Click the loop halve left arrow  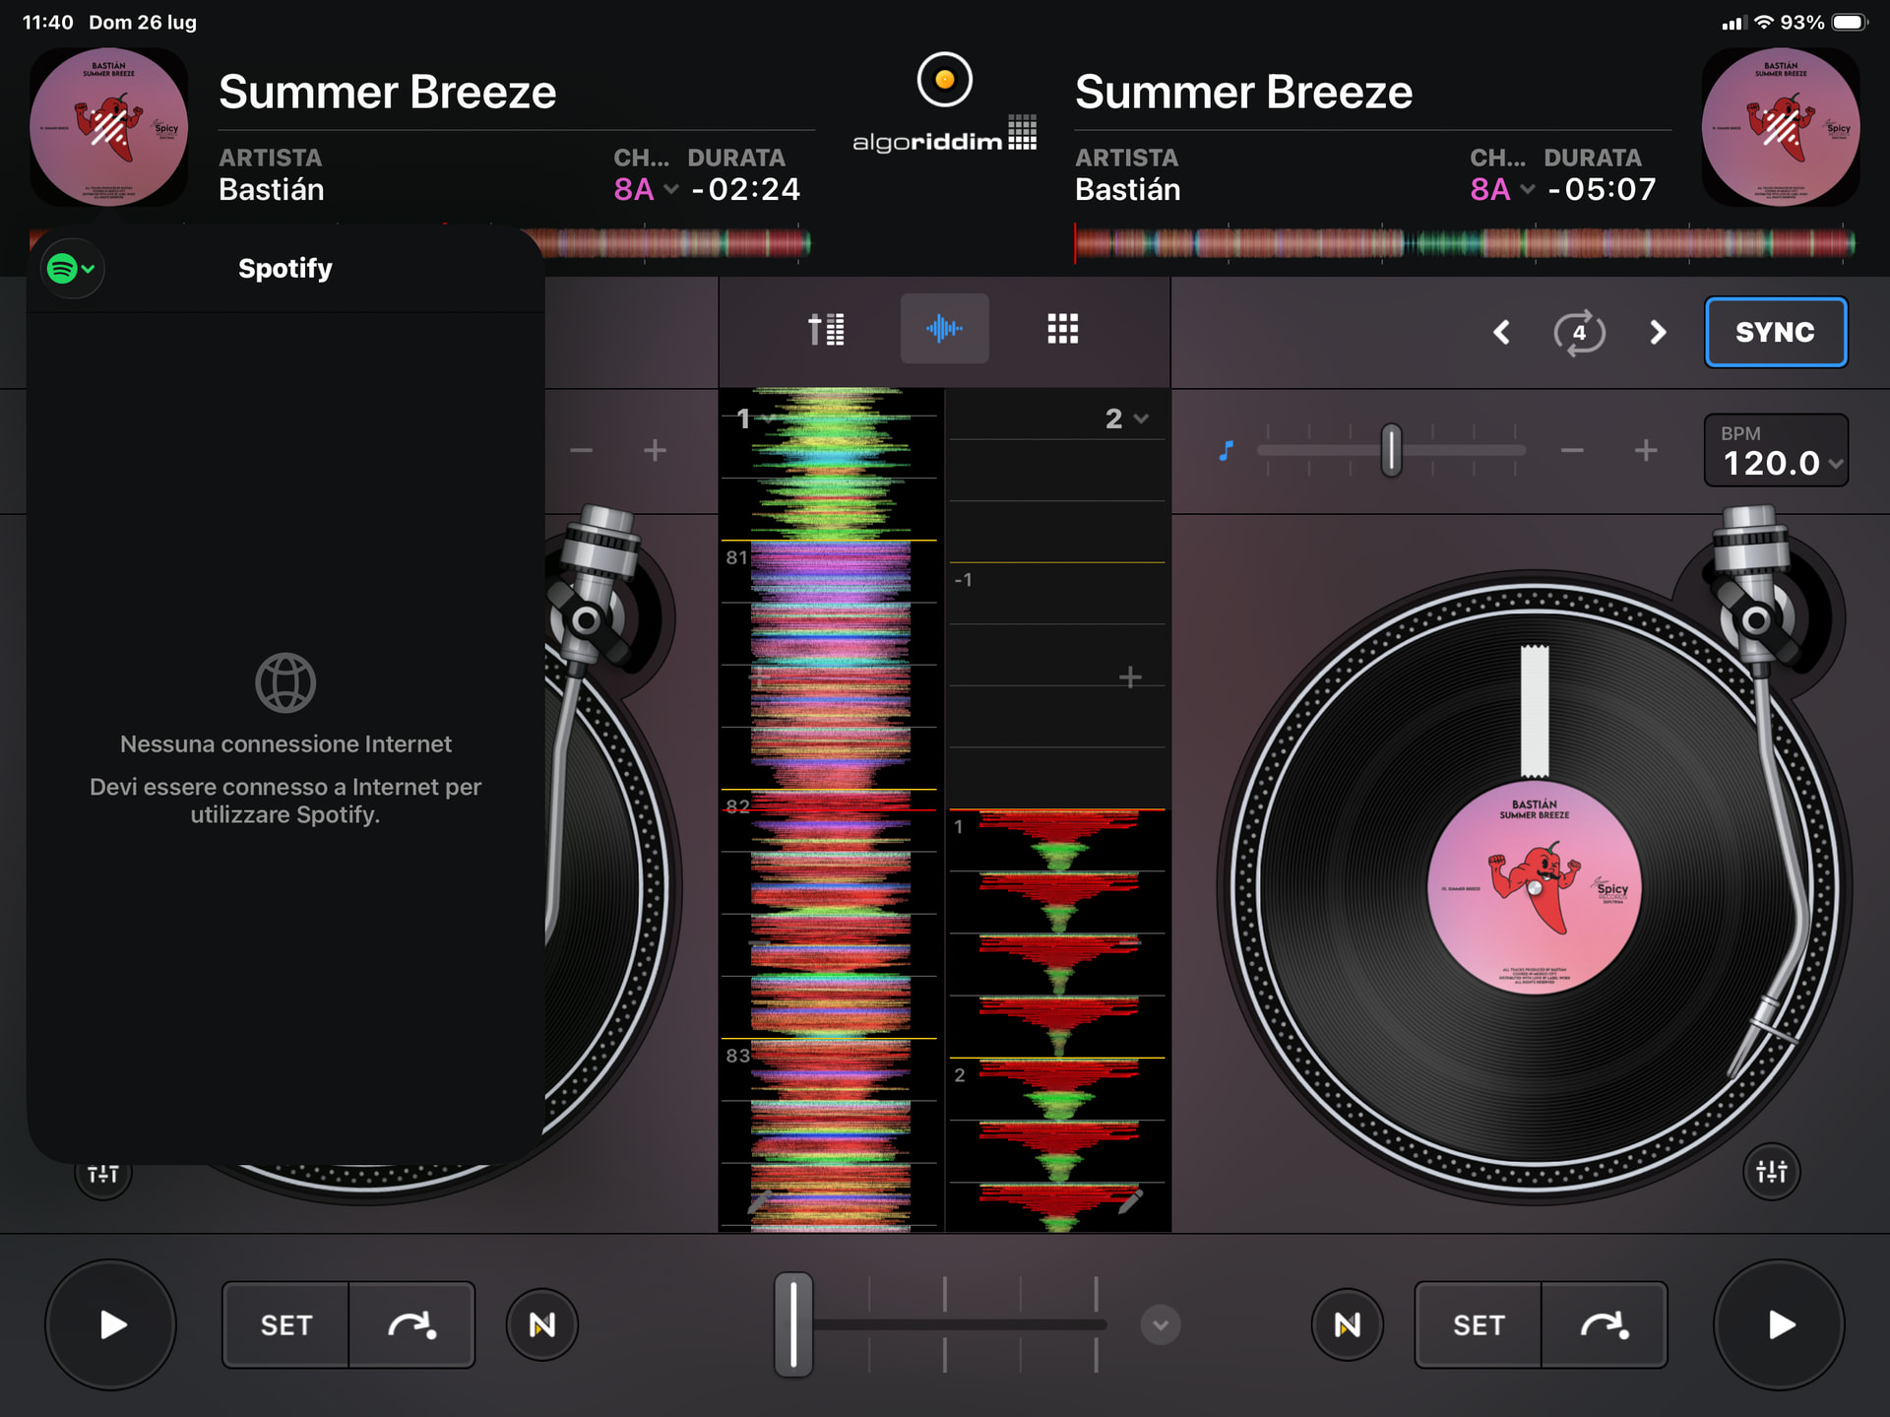[x=1501, y=333]
